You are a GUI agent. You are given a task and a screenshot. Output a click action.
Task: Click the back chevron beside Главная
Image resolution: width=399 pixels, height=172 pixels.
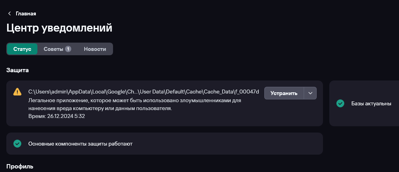click(9, 13)
